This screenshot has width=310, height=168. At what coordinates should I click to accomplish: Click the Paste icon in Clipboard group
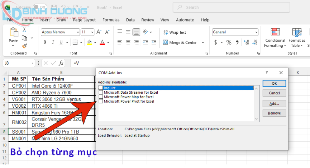(x=13, y=35)
